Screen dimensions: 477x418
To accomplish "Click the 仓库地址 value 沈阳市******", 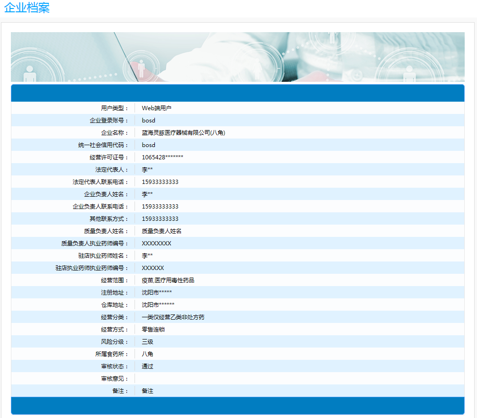I will [x=158, y=305].
